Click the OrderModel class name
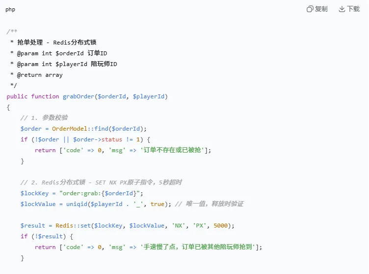Image resolution: width=369 pixels, height=274 pixels. click(x=70, y=129)
